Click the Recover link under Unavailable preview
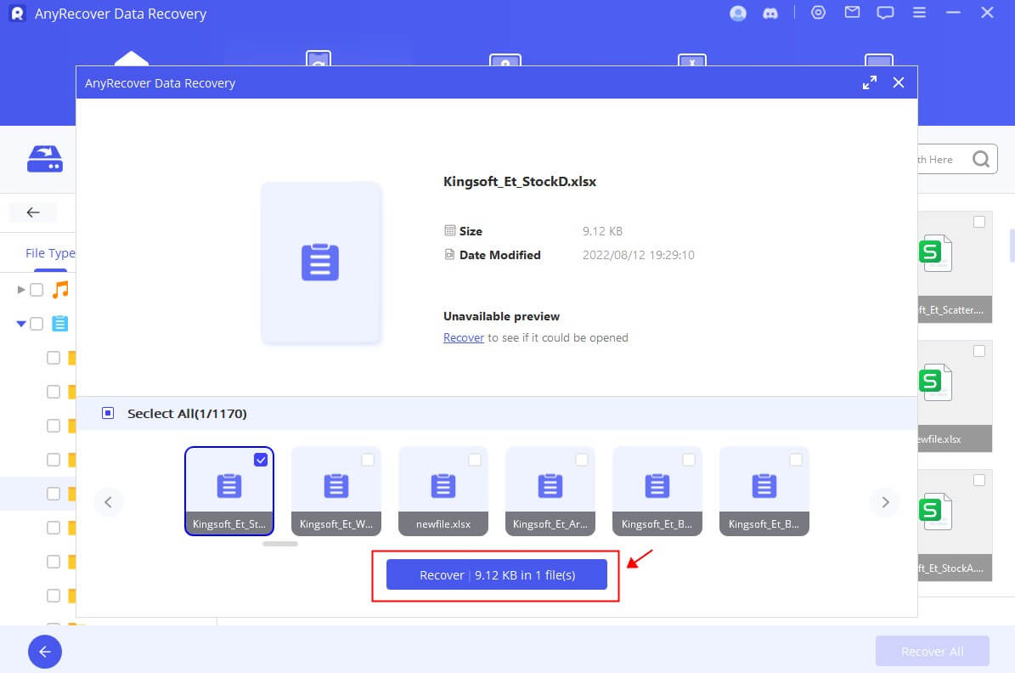The width and height of the screenshot is (1015, 673). (x=463, y=337)
